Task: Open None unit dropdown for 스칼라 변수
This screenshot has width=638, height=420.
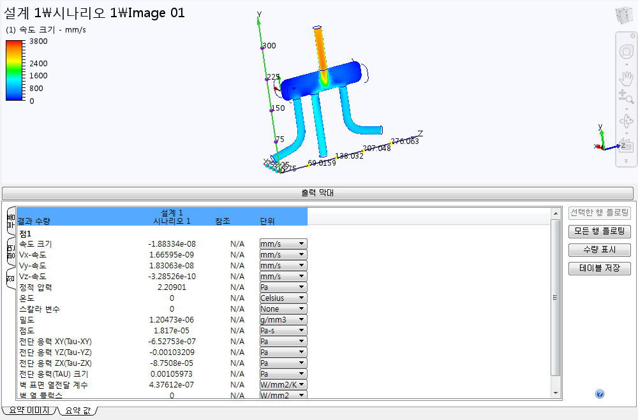Action: pyautogui.click(x=283, y=309)
